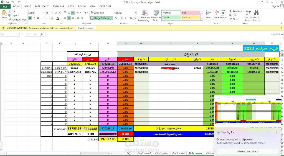
Task: Apply yellow fill color bucket
Action: tap(52, 18)
